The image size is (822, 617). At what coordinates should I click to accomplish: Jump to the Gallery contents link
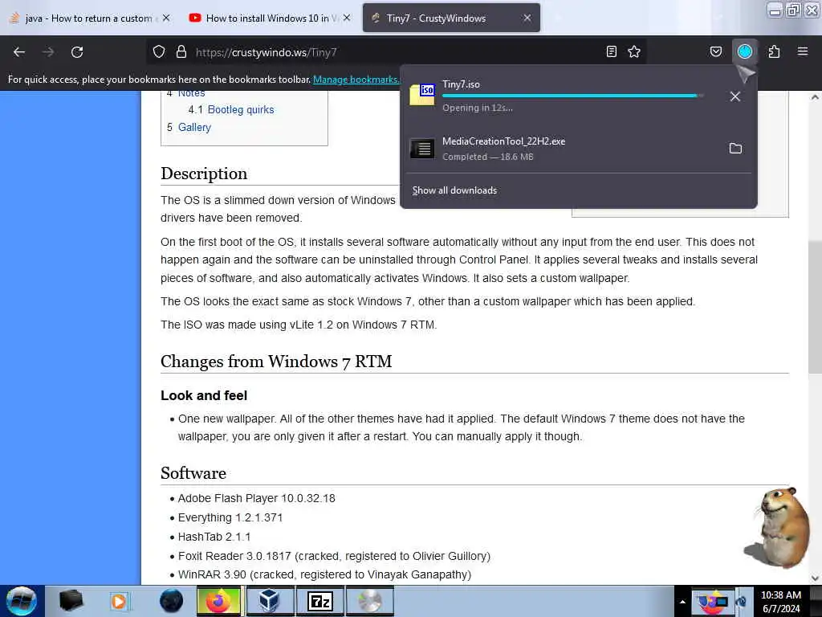[x=194, y=127]
